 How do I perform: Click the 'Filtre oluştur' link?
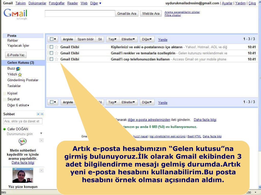(173, 15)
